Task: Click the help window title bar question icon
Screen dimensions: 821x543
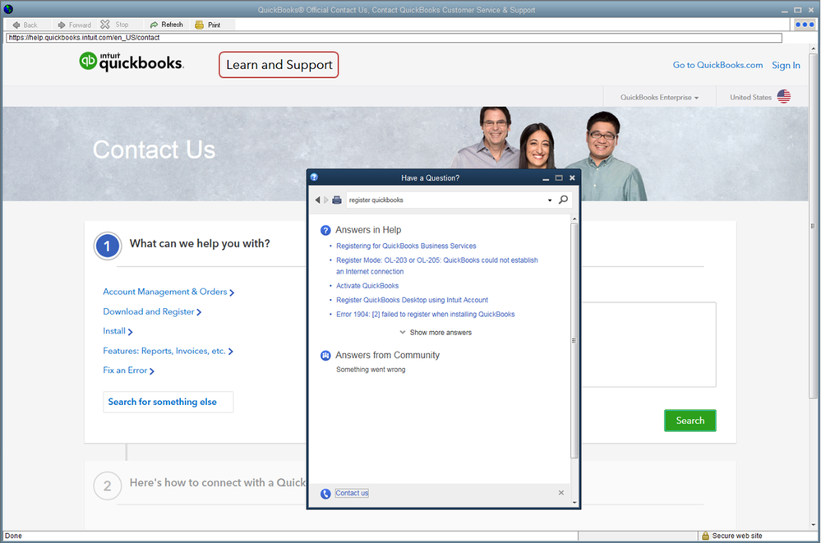Action: pos(314,177)
